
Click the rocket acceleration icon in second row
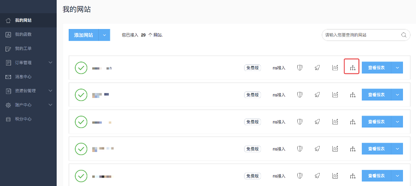(x=317, y=94)
